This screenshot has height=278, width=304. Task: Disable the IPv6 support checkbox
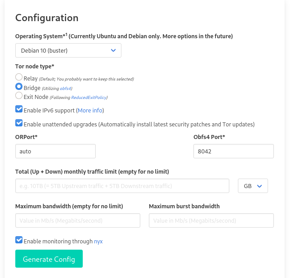(19, 109)
